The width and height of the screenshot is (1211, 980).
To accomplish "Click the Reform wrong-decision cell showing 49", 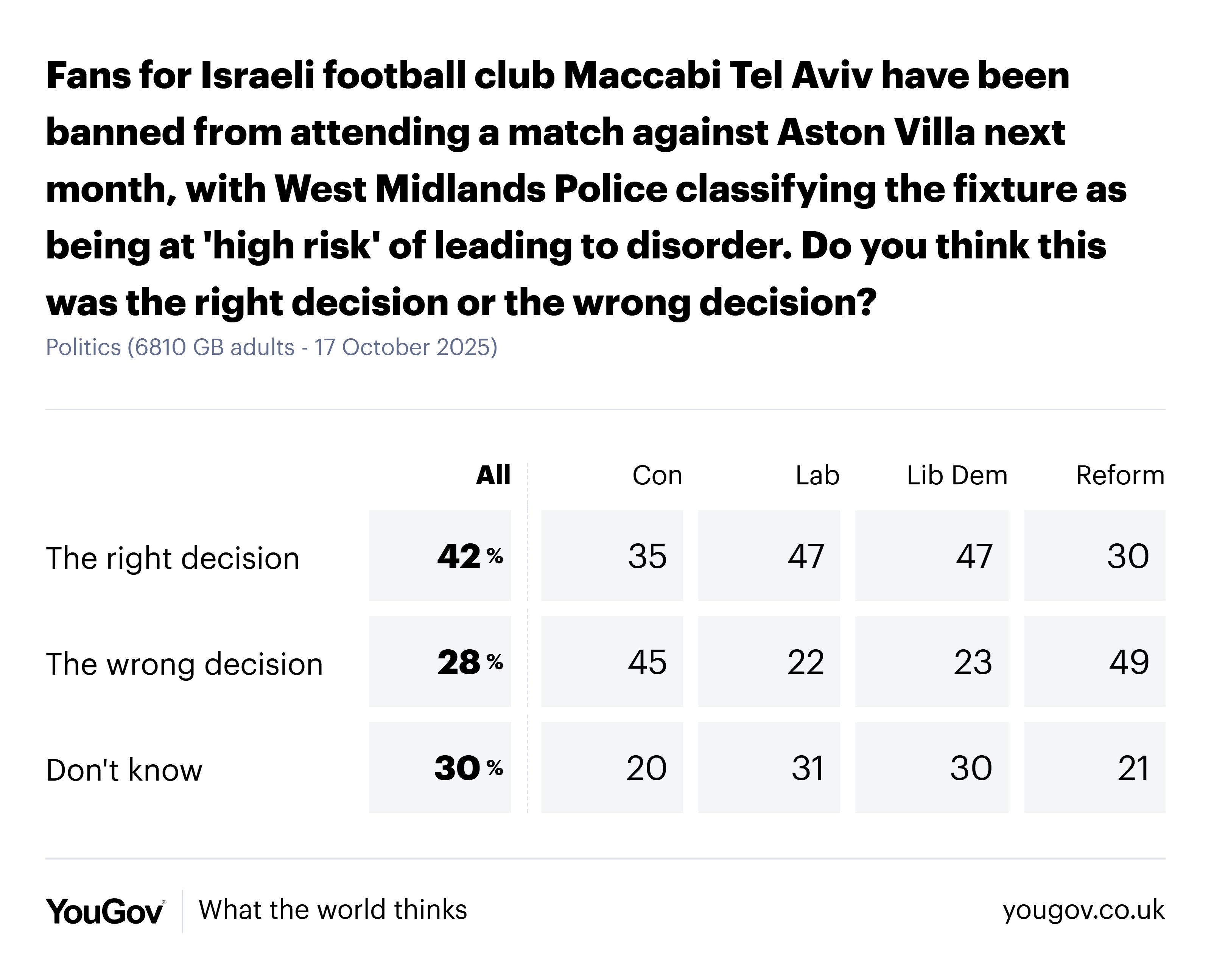I will [x=1094, y=662].
